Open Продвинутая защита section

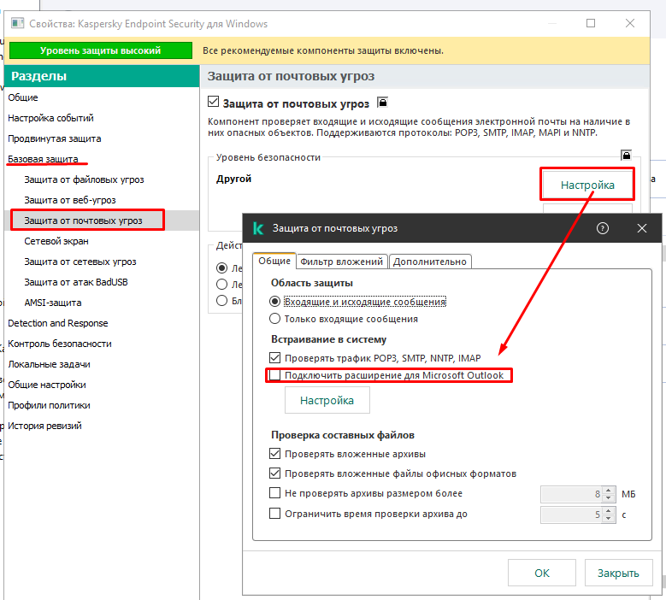pos(55,138)
